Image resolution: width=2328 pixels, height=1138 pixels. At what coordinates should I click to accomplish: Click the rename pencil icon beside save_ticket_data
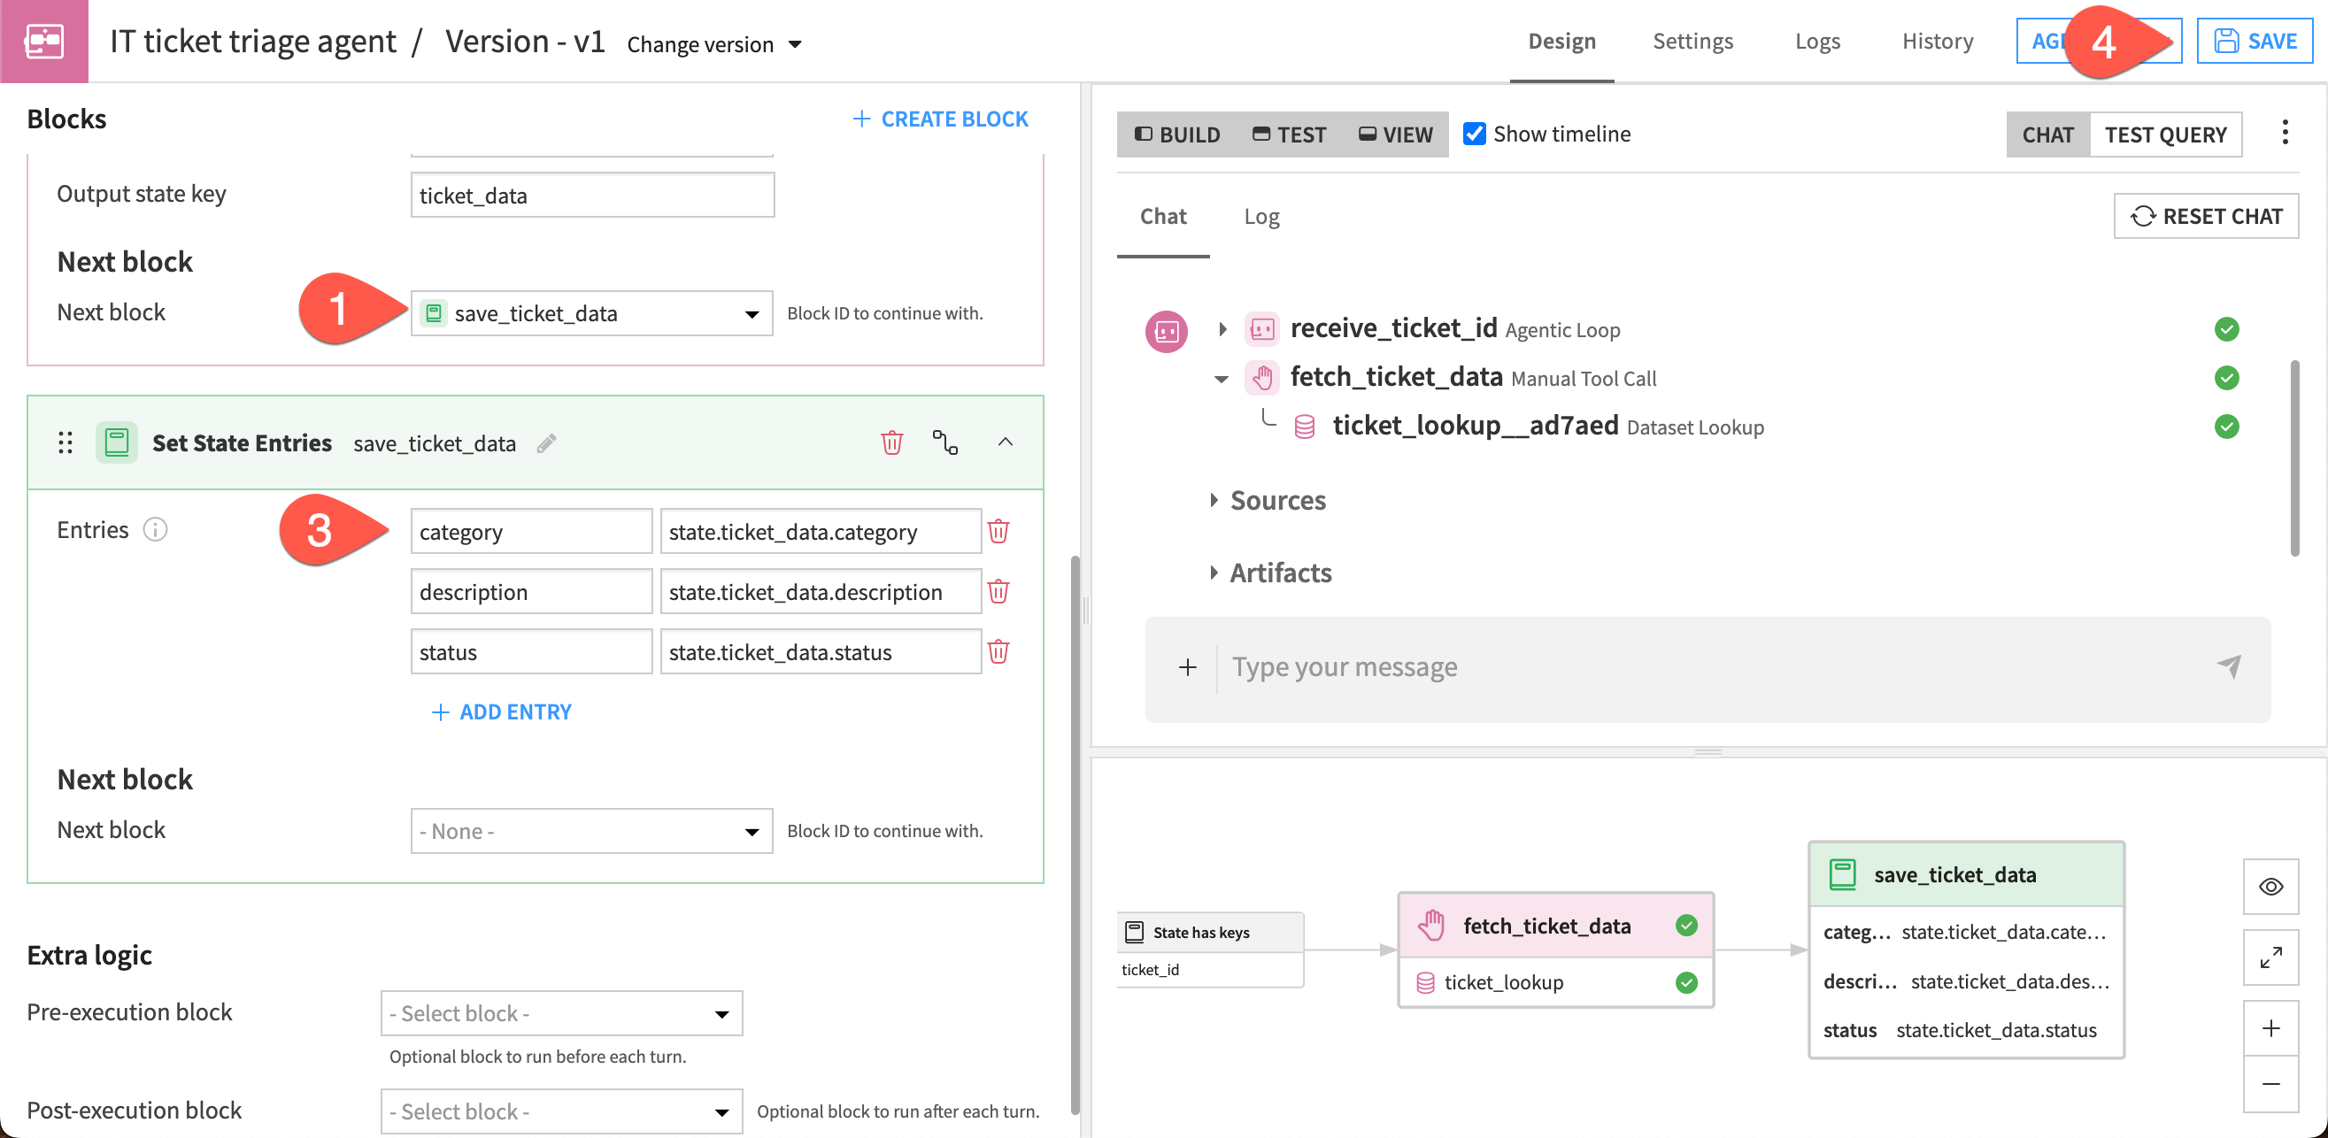pos(546,443)
